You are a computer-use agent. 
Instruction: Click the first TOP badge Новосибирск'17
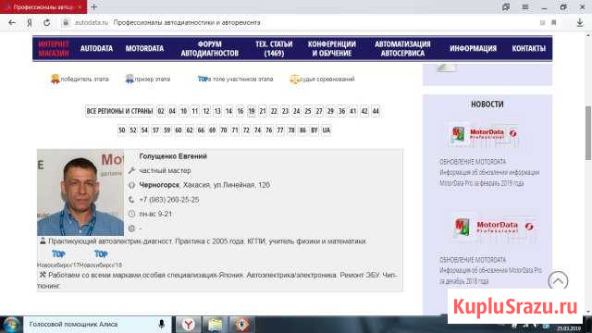tap(58, 254)
